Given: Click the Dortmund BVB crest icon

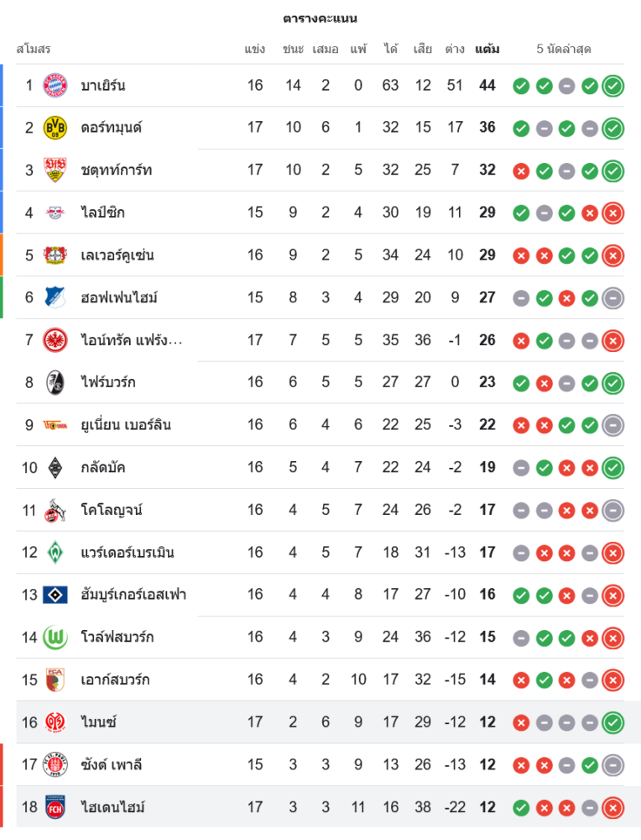Looking at the screenshot, I should click(x=55, y=128).
